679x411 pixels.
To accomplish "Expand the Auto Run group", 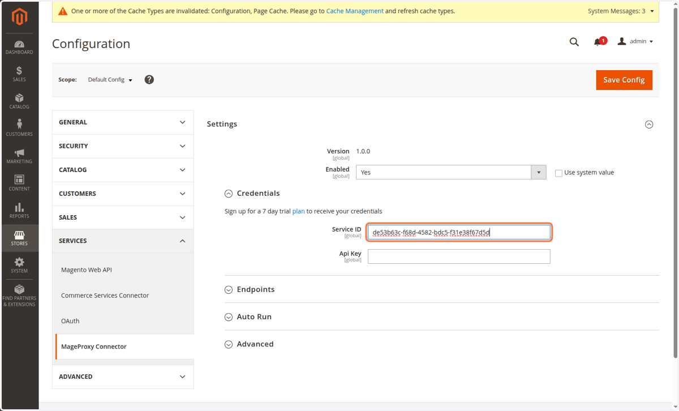I will point(248,316).
